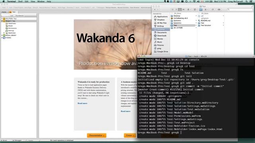Open the Shell menu

coord(20,1)
